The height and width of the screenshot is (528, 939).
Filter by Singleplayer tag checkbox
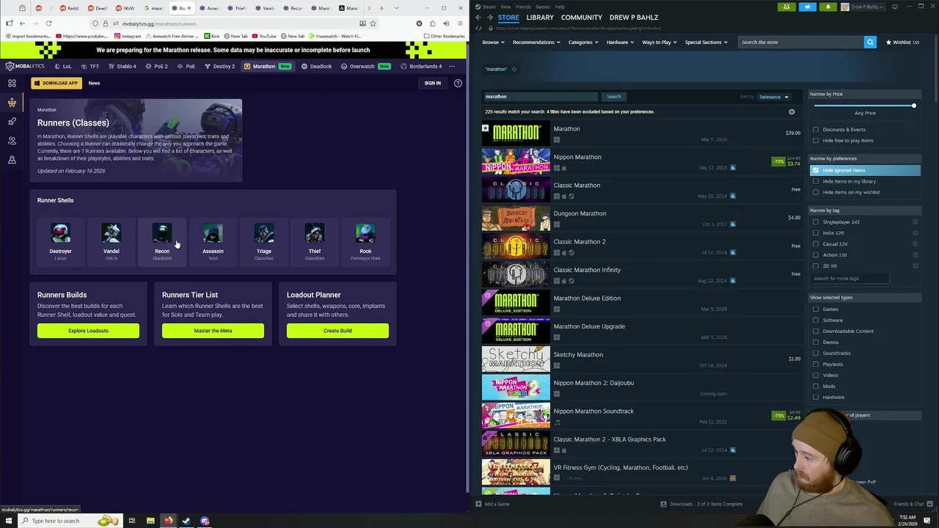tap(816, 221)
